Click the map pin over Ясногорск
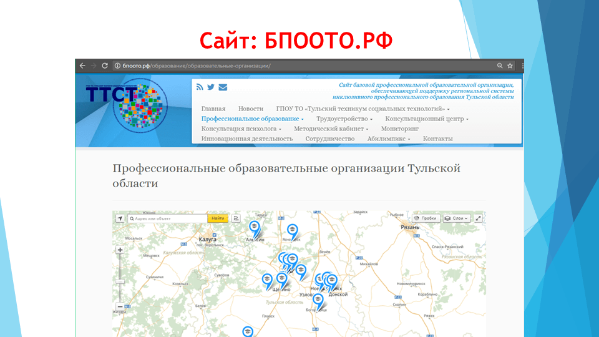 point(293,232)
